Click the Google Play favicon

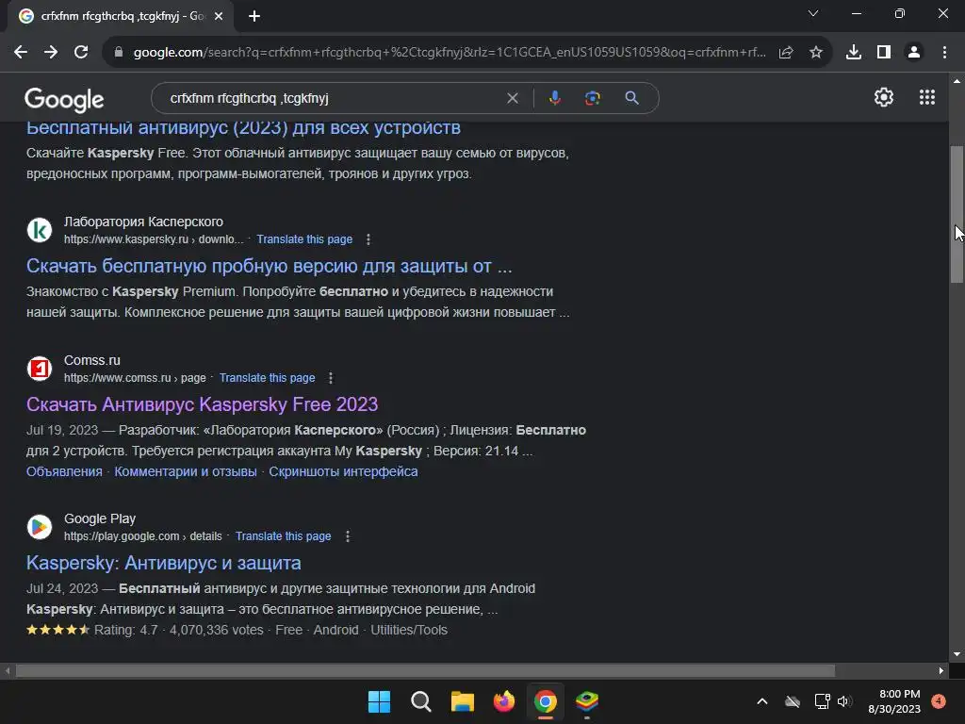[x=40, y=527]
